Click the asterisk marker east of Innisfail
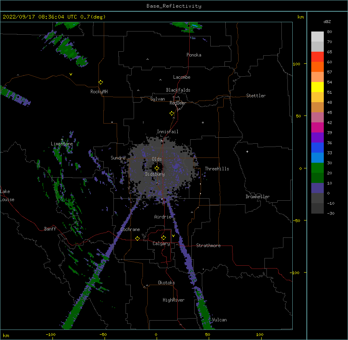Image resolution: width=348 pixels, height=340 pixels. [203, 122]
